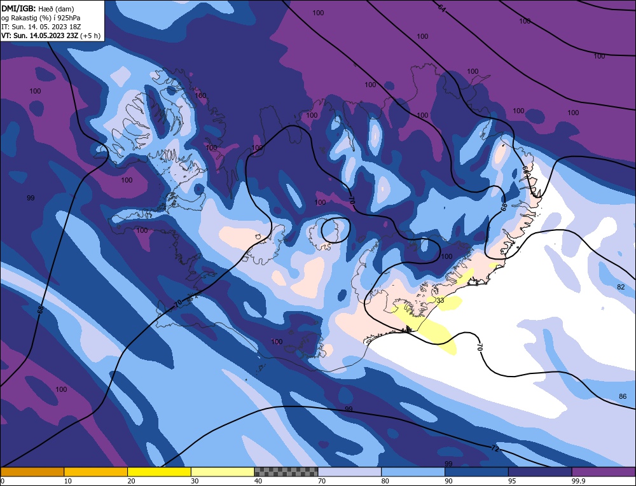Select the 'IT: Sun. 14. 05. 2023 18Z' line
Screen dimensions: 636x486
[41, 26]
